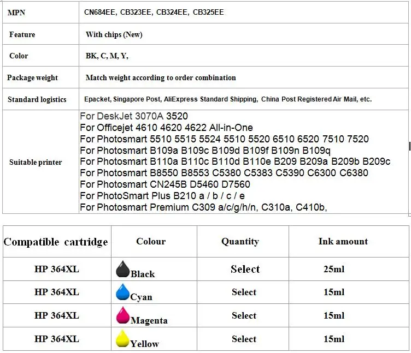Click Select in the Yellow row
411x353 pixels.
click(x=244, y=339)
